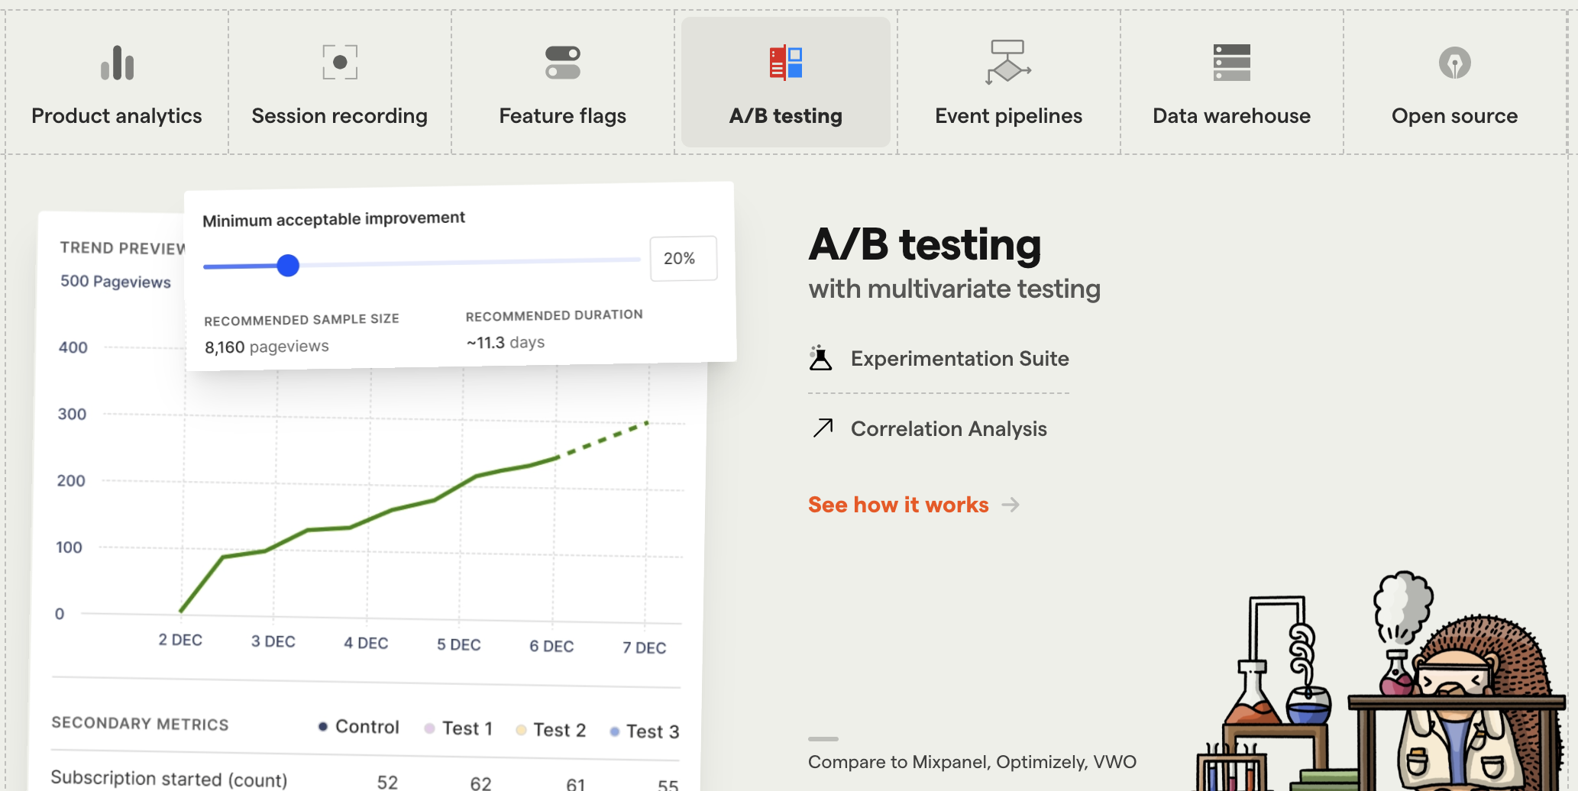Switch to the Product analytics tab
This screenshot has height=791, width=1578.
117,82
